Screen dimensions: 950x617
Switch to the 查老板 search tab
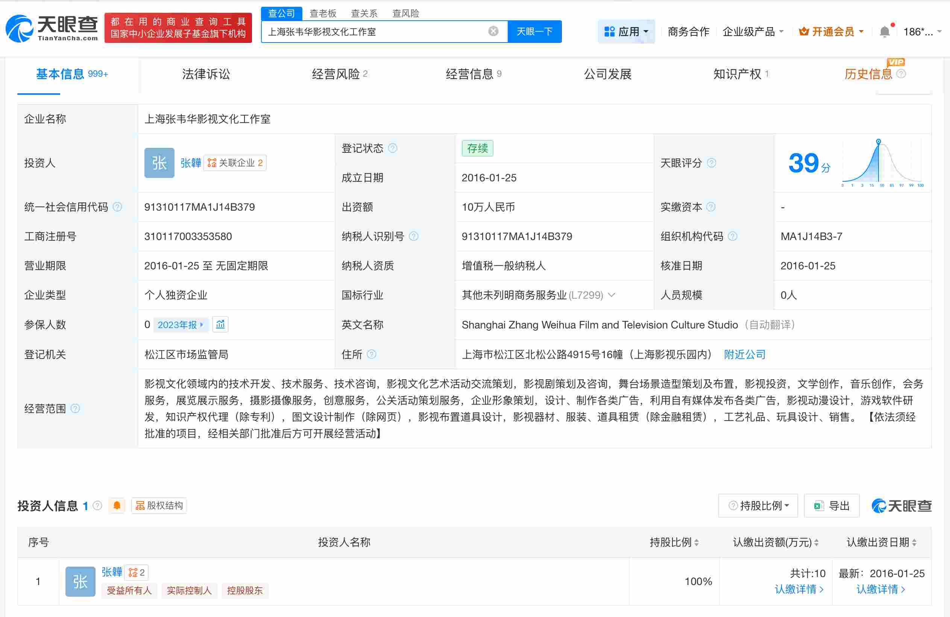click(x=323, y=13)
